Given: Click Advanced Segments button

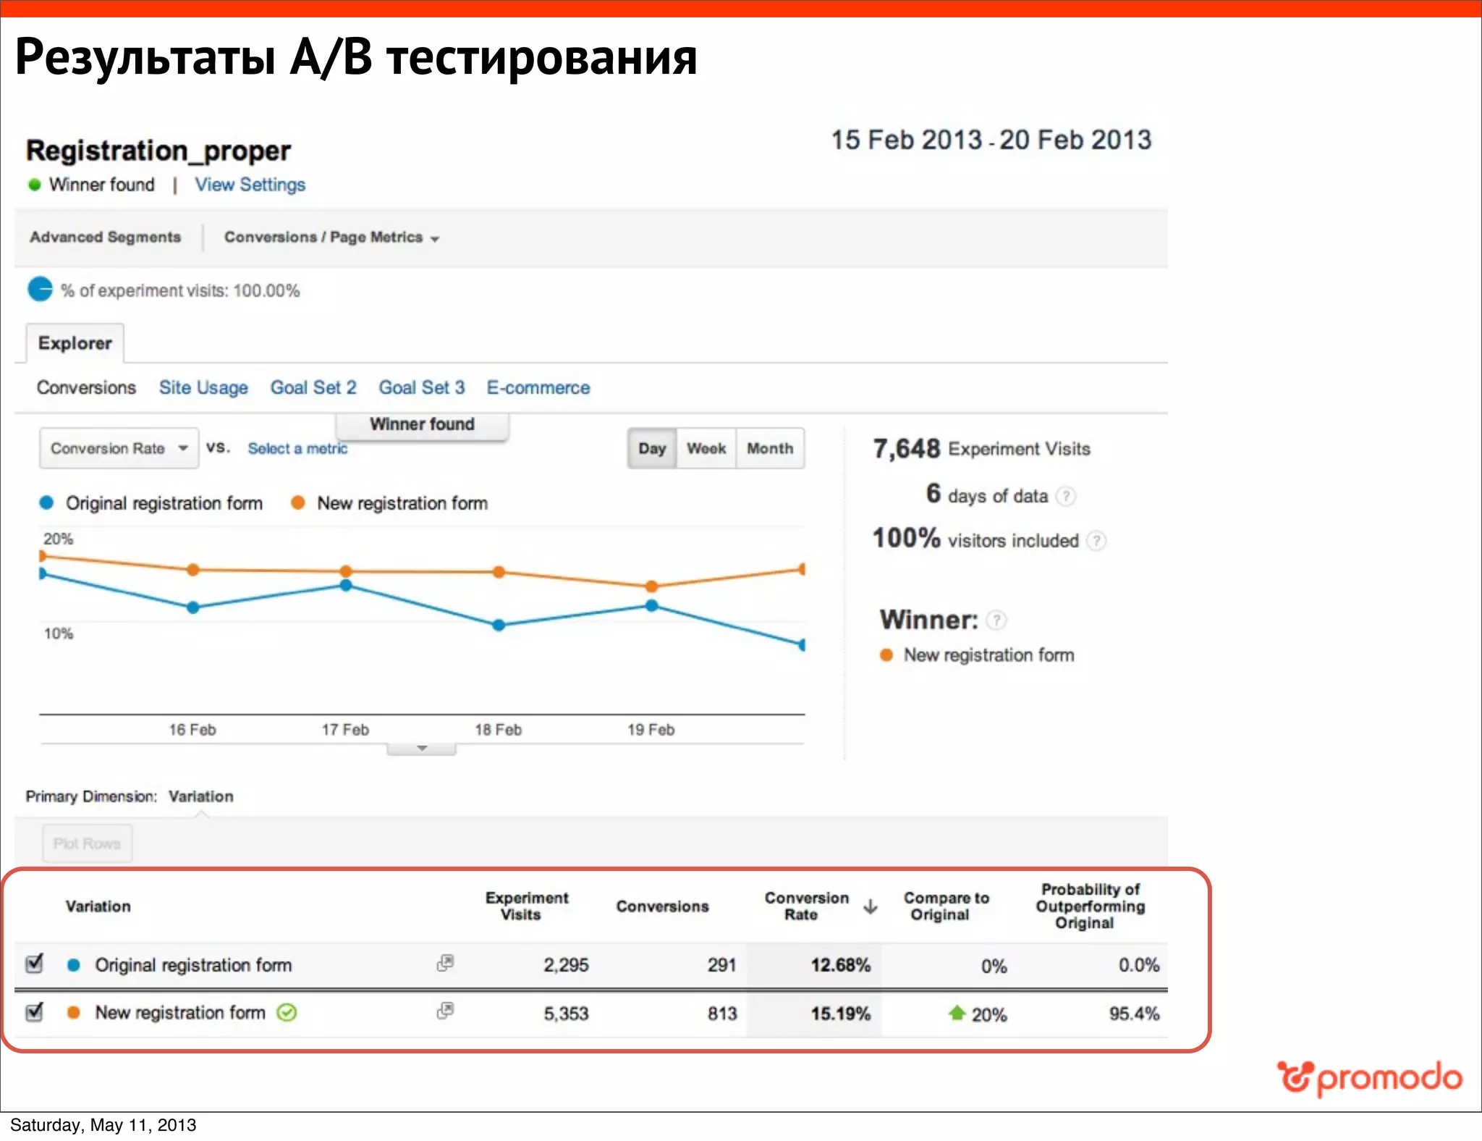Looking at the screenshot, I should click(106, 237).
